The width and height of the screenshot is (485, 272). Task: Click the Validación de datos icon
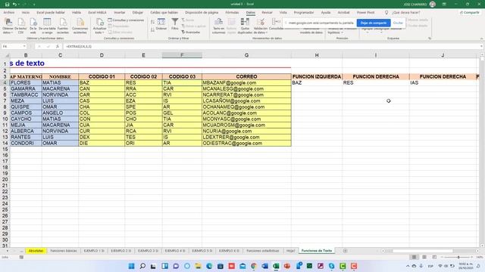coord(261,25)
